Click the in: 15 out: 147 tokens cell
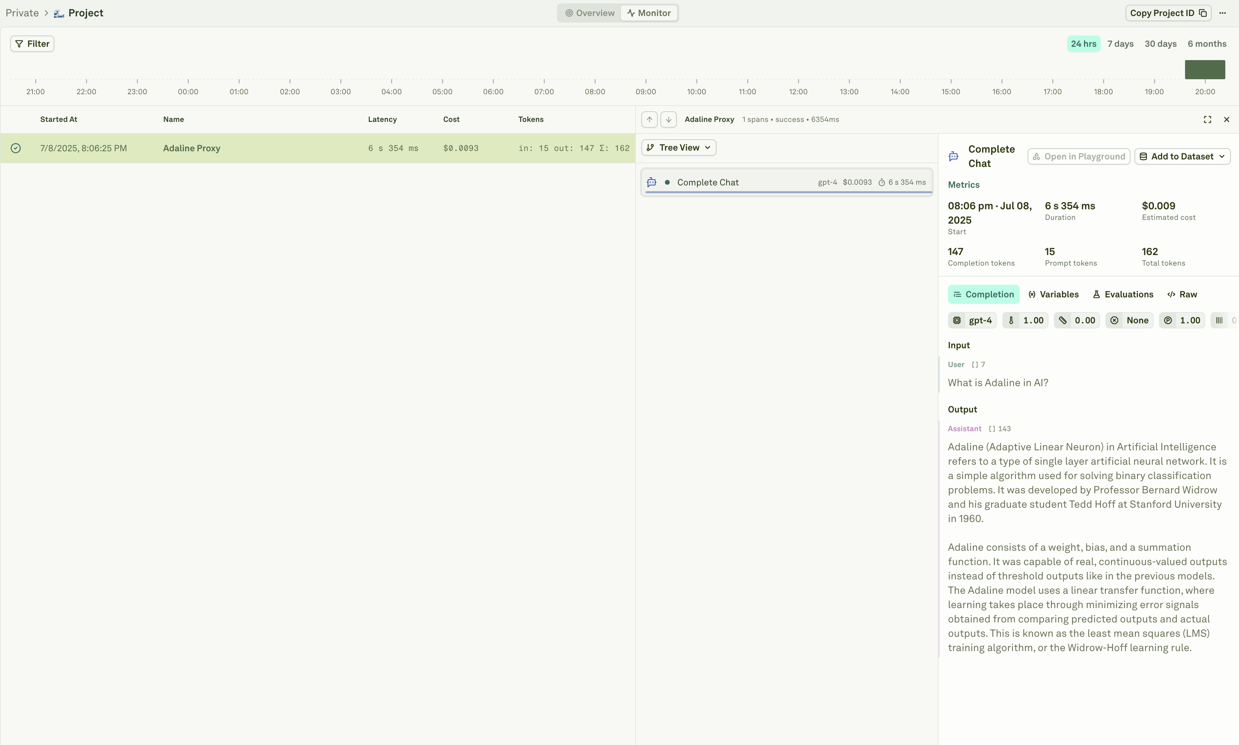Image resolution: width=1239 pixels, height=745 pixels. 574,148
